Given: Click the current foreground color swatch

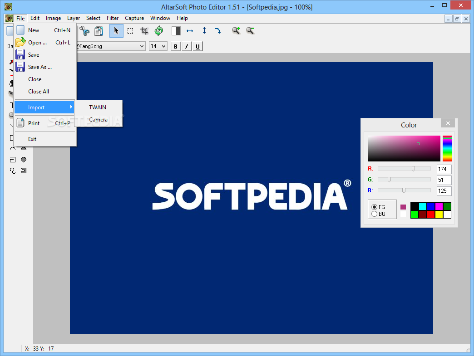Looking at the screenshot, I should click(403, 207).
